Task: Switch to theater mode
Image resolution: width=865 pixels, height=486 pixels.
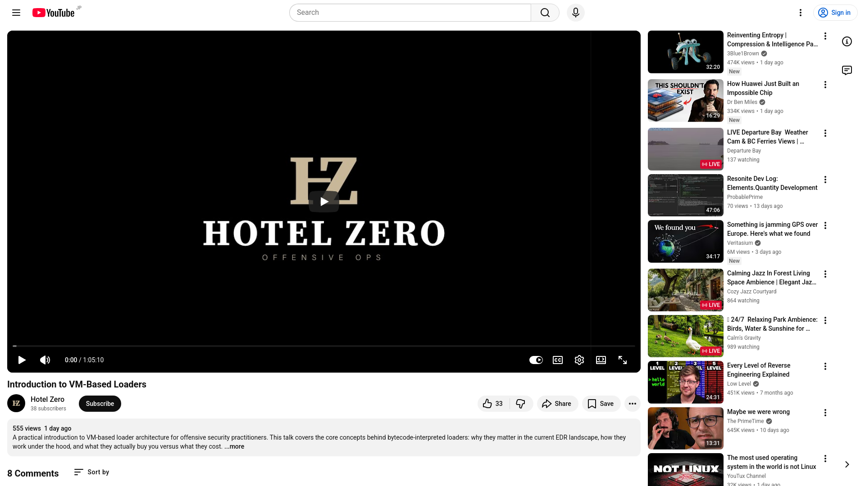Action: (601, 360)
